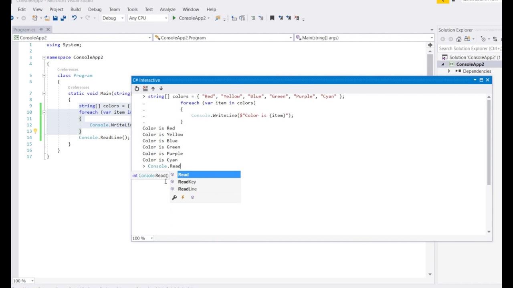Viewport: 513px width, 288px height.
Task: Open the ConsoleApp2 project navigation dropdown
Action: click(x=82, y=38)
